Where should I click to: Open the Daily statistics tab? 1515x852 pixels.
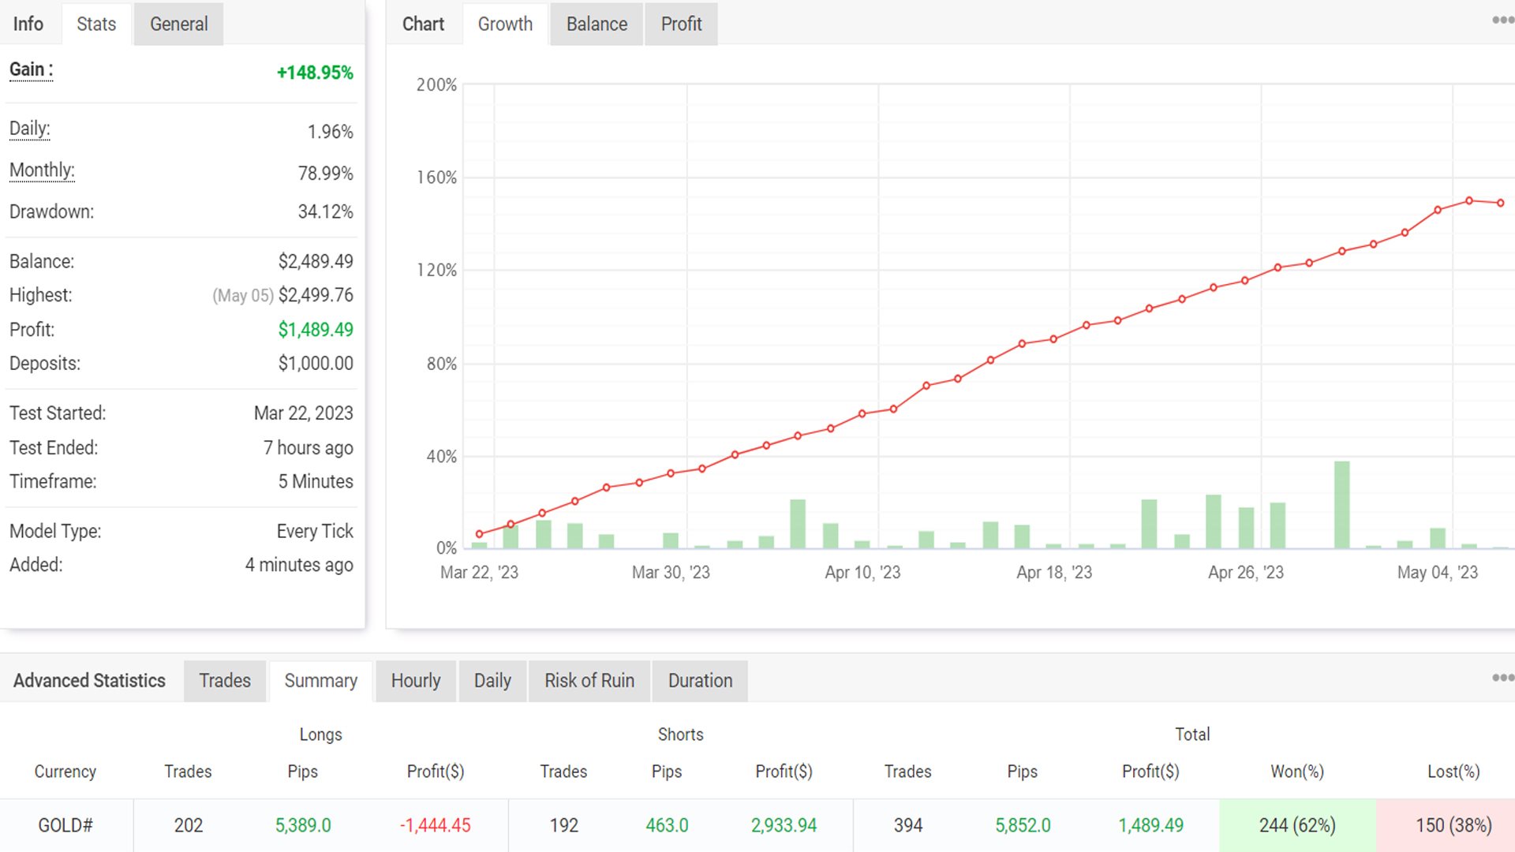(x=492, y=681)
